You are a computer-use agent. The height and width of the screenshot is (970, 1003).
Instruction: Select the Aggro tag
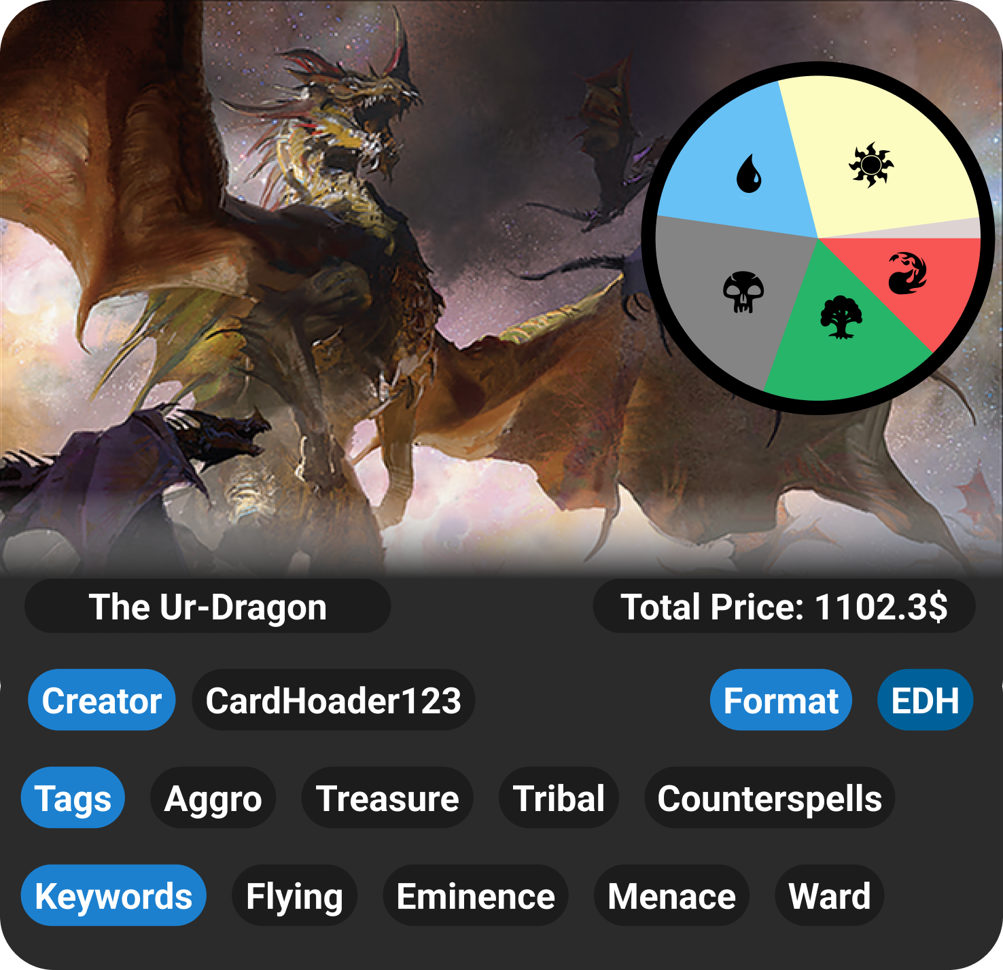(213, 799)
